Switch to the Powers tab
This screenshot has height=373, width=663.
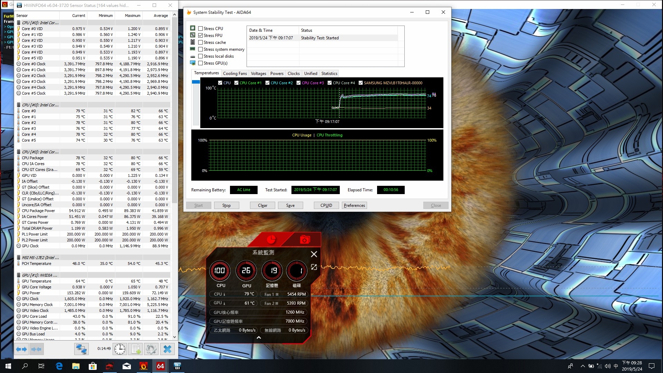277,74
